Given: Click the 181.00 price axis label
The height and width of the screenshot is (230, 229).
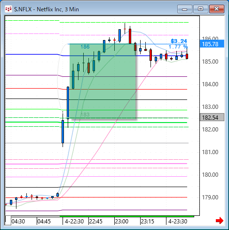Looking at the screenshot, I should click(210, 152).
